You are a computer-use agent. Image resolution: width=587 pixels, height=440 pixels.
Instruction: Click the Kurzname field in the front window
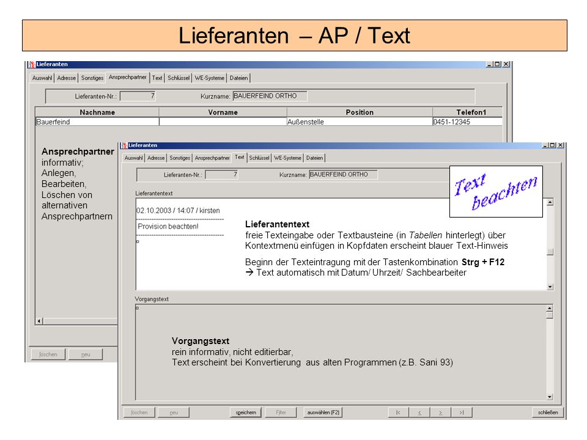point(343,175)
